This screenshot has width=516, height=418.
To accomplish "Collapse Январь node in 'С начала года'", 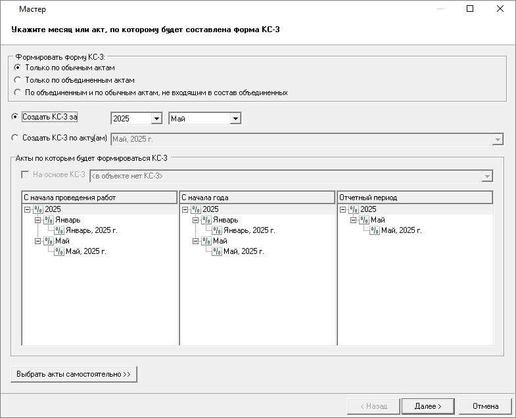I will click(x=195, y=220).
